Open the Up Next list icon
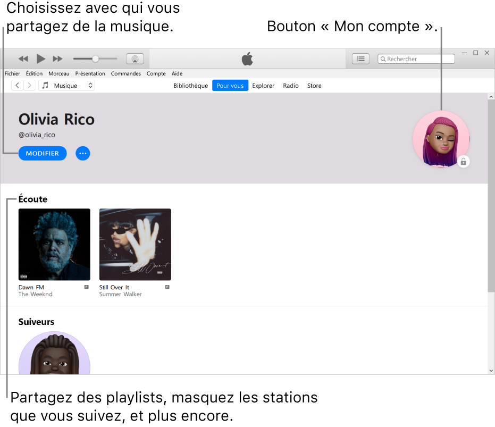Viewport: 495px width, 427px height. [360, 58]
